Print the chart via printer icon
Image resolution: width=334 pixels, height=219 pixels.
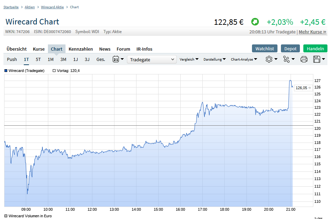[304, 59]
